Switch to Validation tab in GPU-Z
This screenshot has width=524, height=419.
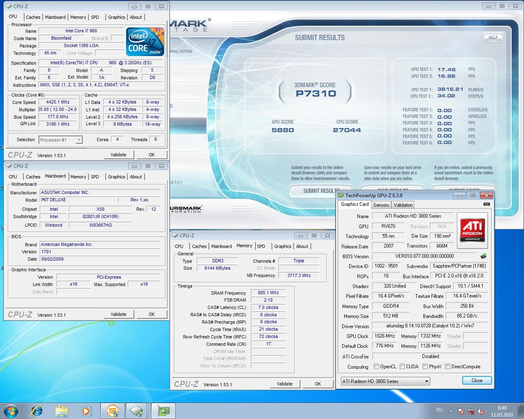(x=403, y=205)
